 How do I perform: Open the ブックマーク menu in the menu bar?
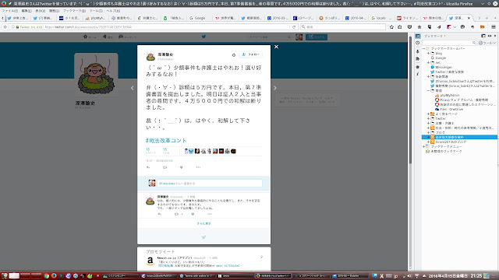74,11
